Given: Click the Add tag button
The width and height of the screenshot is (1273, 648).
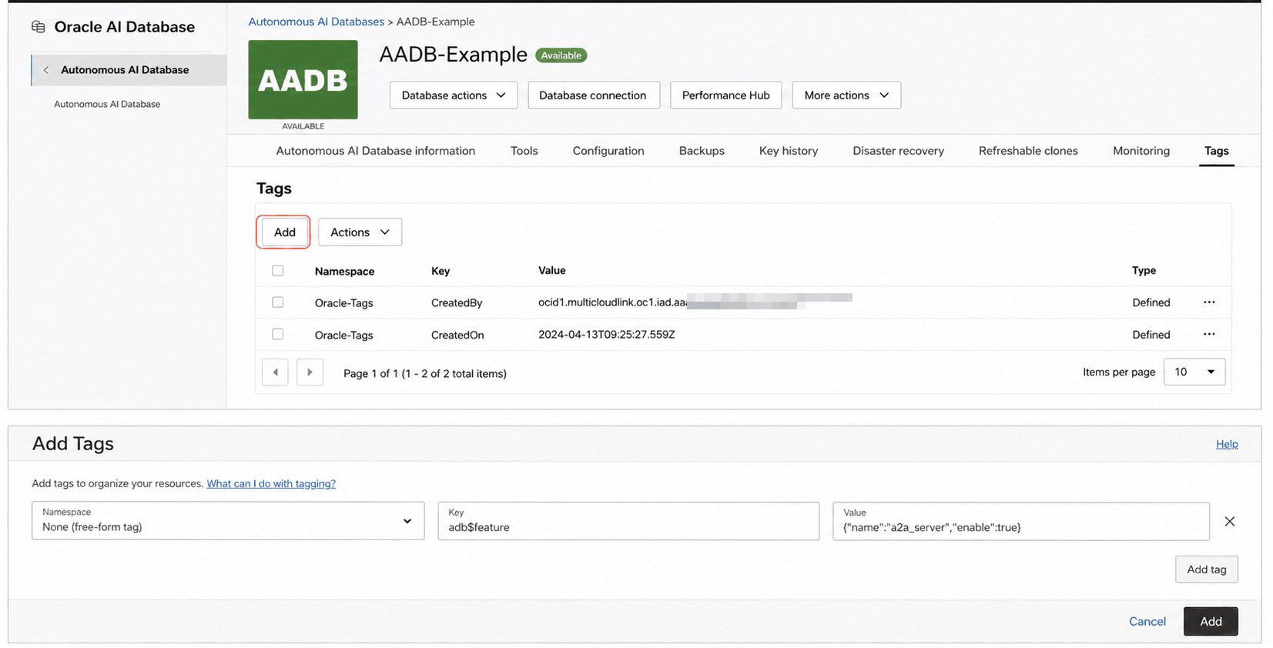Looking at the screenshot, I should [1206, 570].
